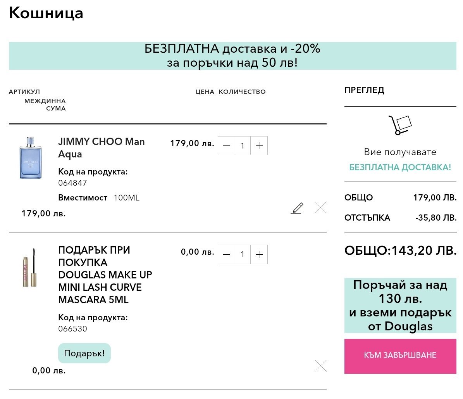Click the Кошница page heading
The width and height of the screenshot is (463, 399).
(46, 13)
